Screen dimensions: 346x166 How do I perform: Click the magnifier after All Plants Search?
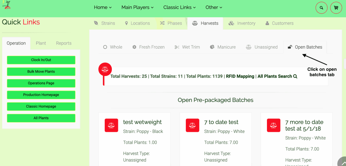pyautogui.click(x=295, y=77)
